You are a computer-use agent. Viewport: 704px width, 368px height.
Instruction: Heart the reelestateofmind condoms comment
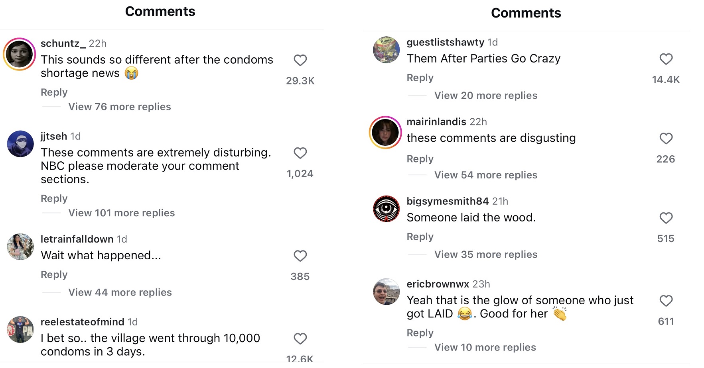(300, 339)
